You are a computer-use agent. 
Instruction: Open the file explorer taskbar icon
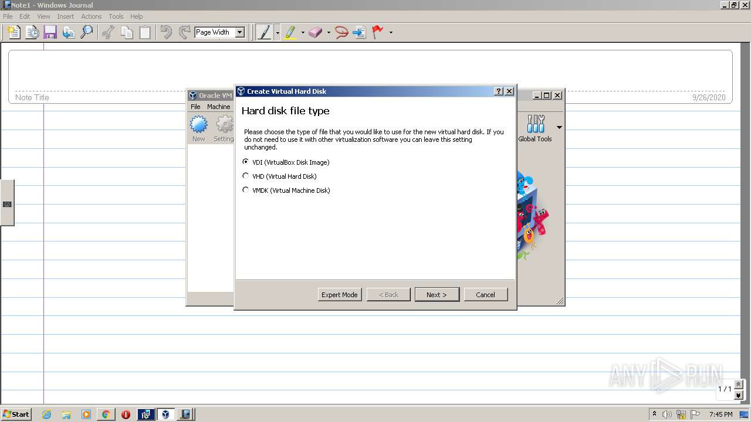click(x=66, y=414)
